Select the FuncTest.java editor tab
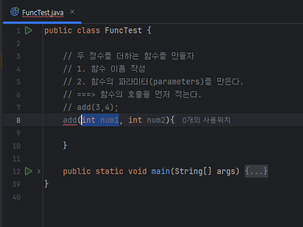 pyautogui.click(x=43, y=12)
